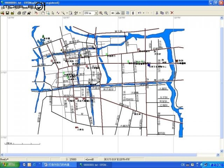
Task: Click the GPS/tracking toolbar icon beside binoculars
Action: click(x=36, y=13)
